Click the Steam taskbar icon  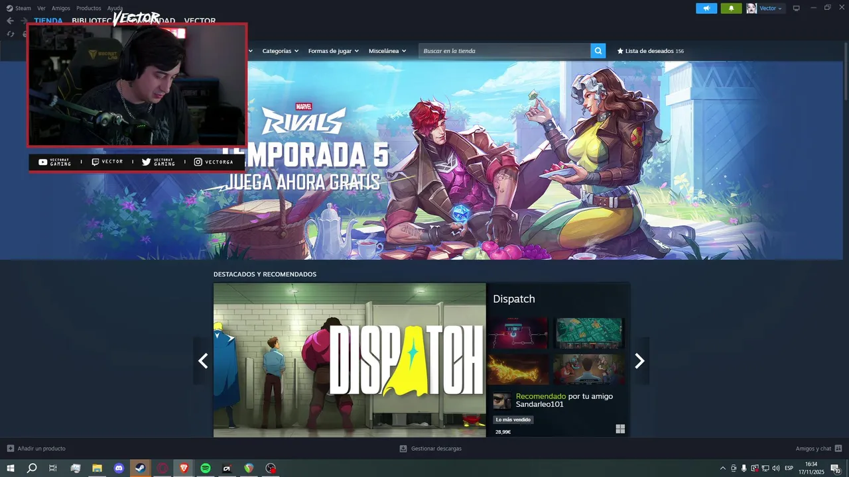click(140, 468)
